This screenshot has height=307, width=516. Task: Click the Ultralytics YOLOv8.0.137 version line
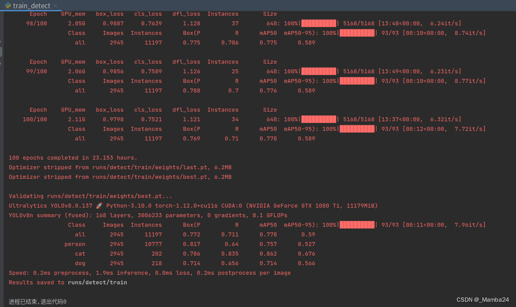[193, 205]
